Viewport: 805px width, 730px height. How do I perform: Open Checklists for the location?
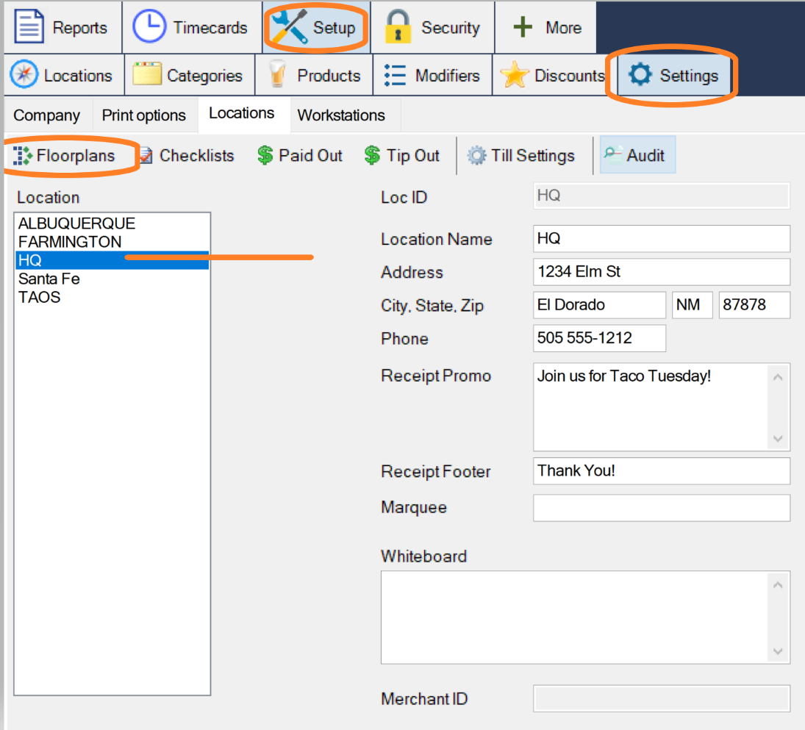coord(187,156)
